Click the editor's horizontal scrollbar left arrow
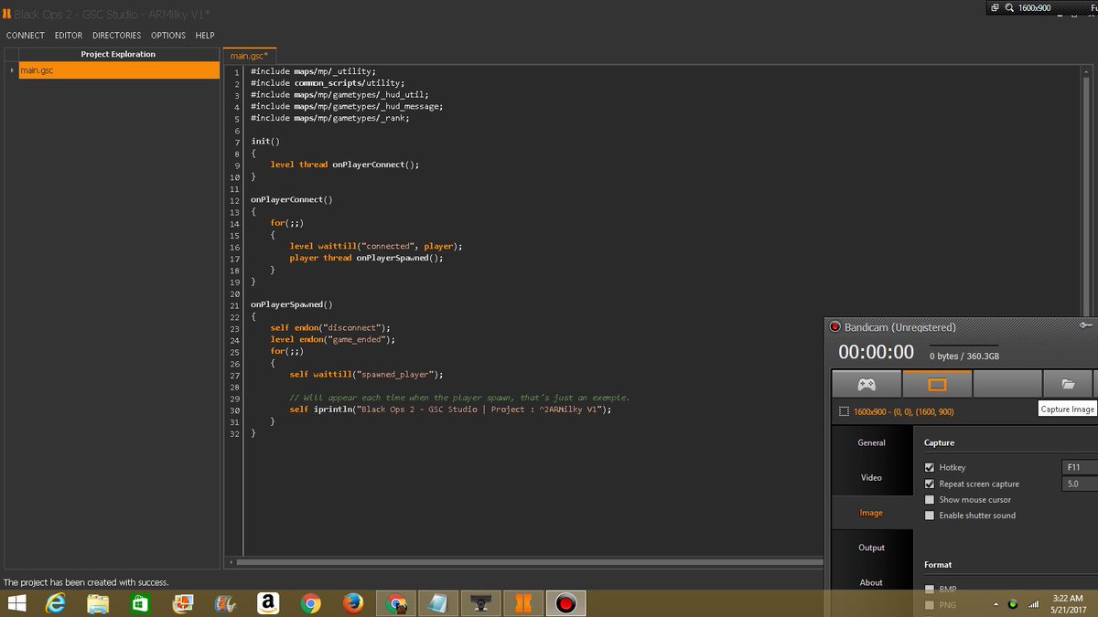This screenshot has width=1098, height=617. point(231,561)
